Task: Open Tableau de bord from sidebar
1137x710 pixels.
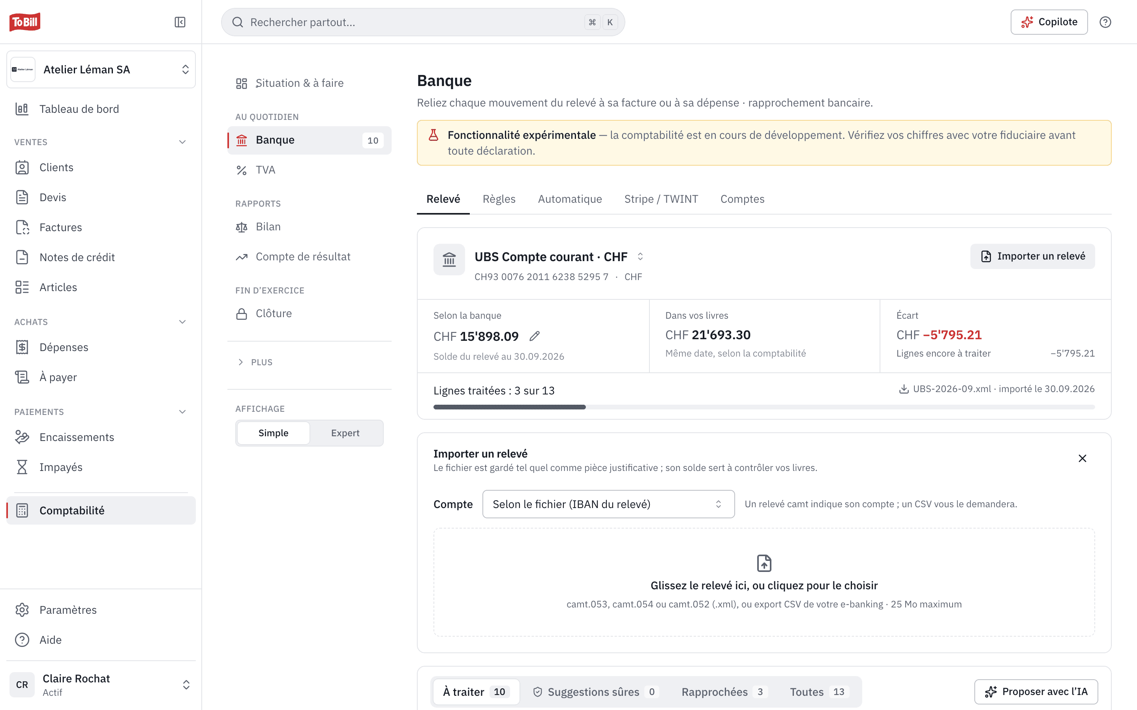Action: pyautogui.click(x=101, y=109)
